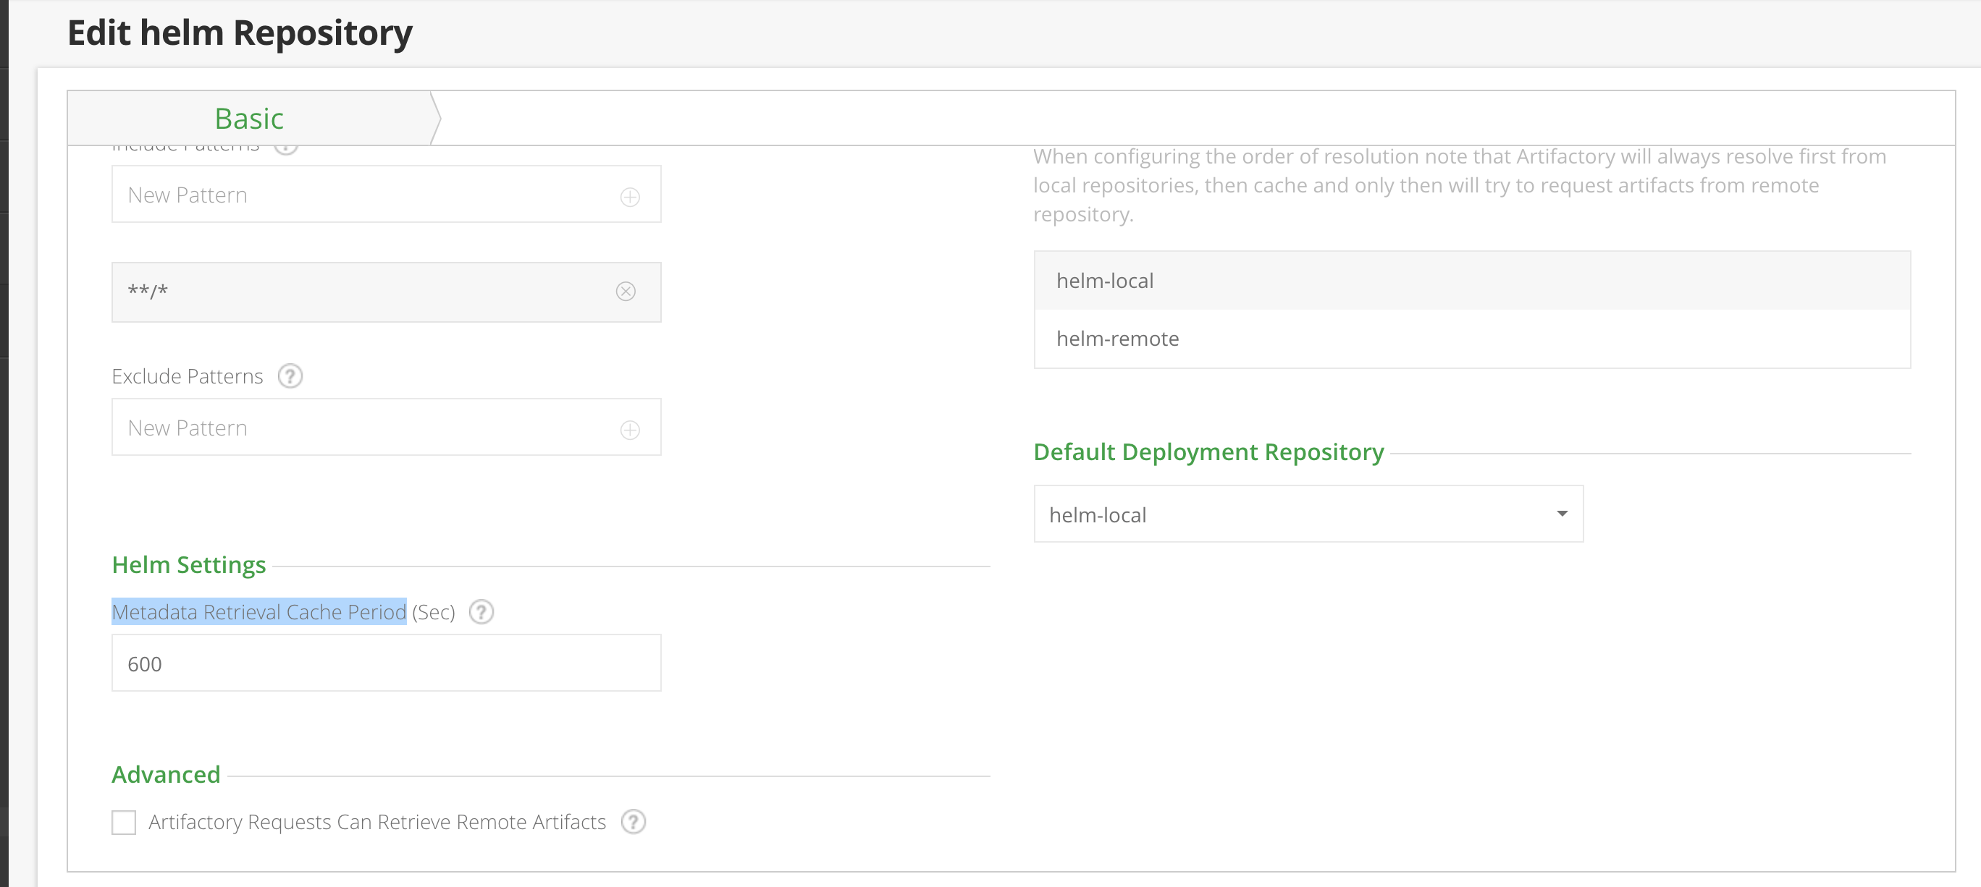This screenshot has height=887, width=1981.
Task: Click the Metadata Retrieval Cache Period value 600
Action: (386, 663)
